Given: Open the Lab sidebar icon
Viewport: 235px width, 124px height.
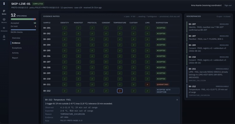Looking at the screenshot, I should tap(4, 37).
